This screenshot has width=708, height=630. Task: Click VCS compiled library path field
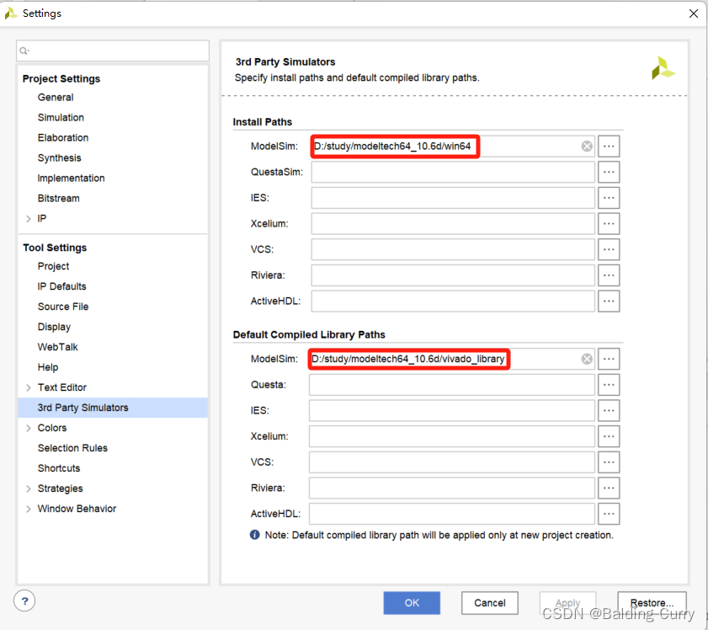pos(452,462)
